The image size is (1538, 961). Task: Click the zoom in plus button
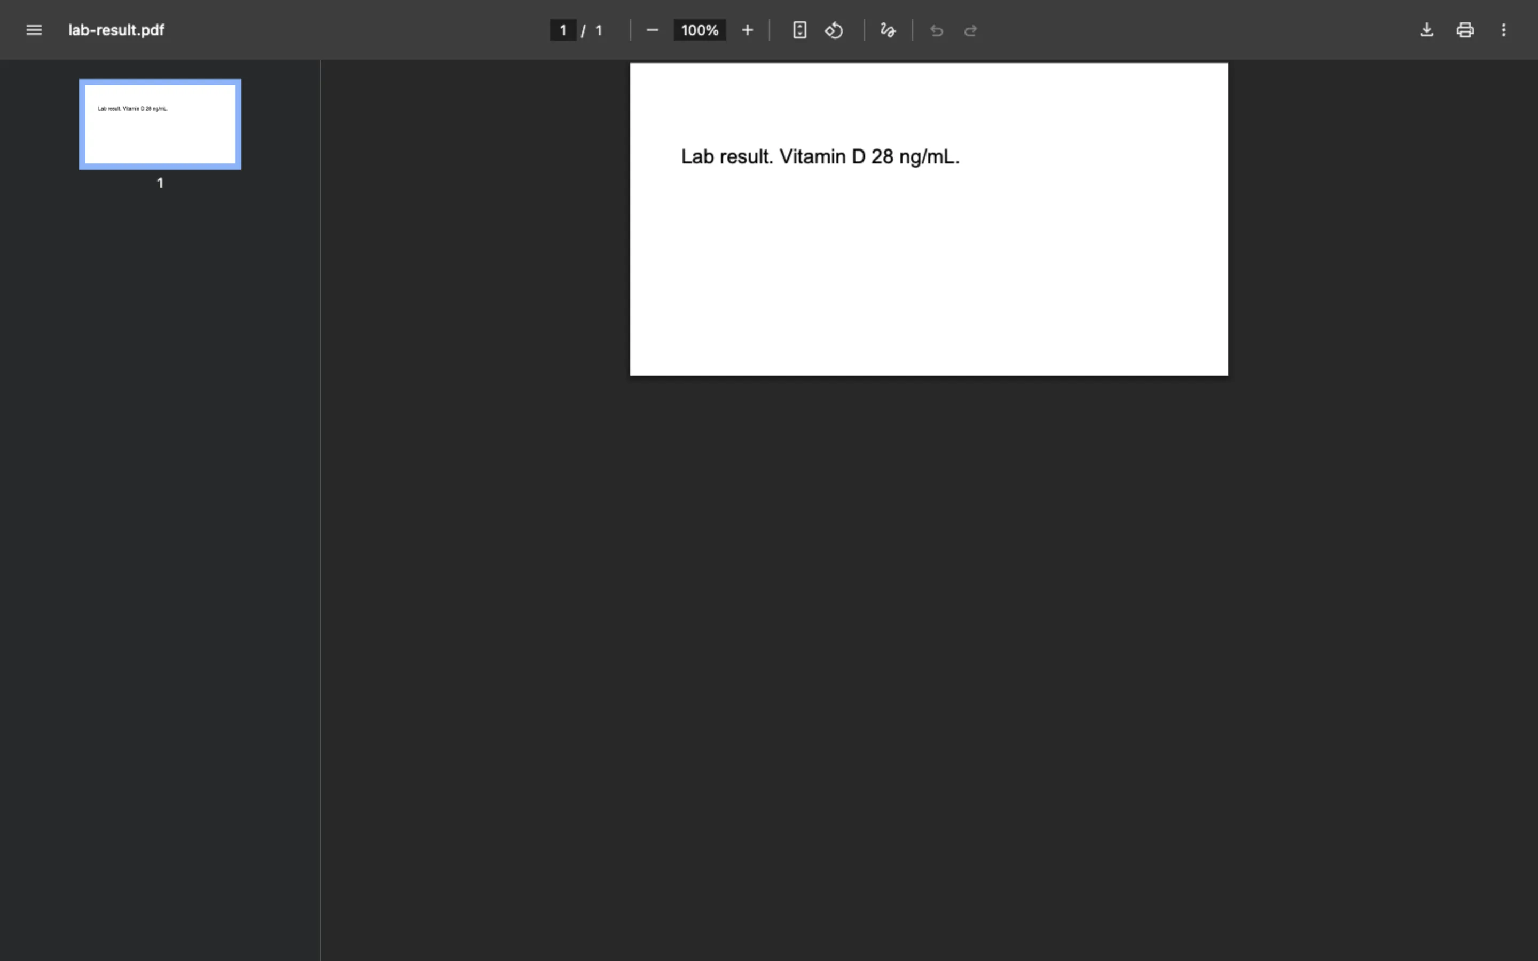click(748, 30)
